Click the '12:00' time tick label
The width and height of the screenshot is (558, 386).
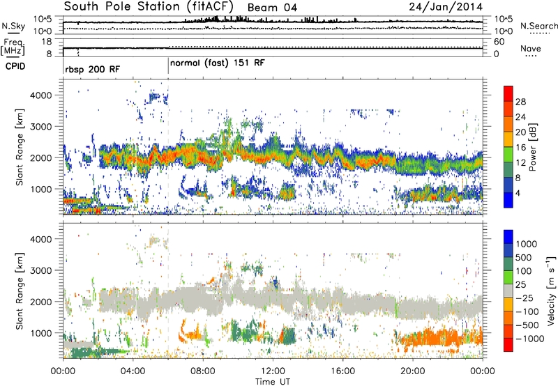click(273, 371)
